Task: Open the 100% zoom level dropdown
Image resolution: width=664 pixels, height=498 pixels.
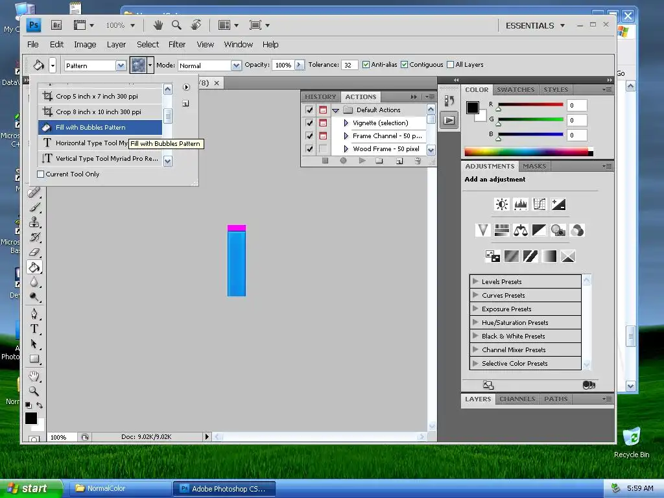Action: pos(132,25)
